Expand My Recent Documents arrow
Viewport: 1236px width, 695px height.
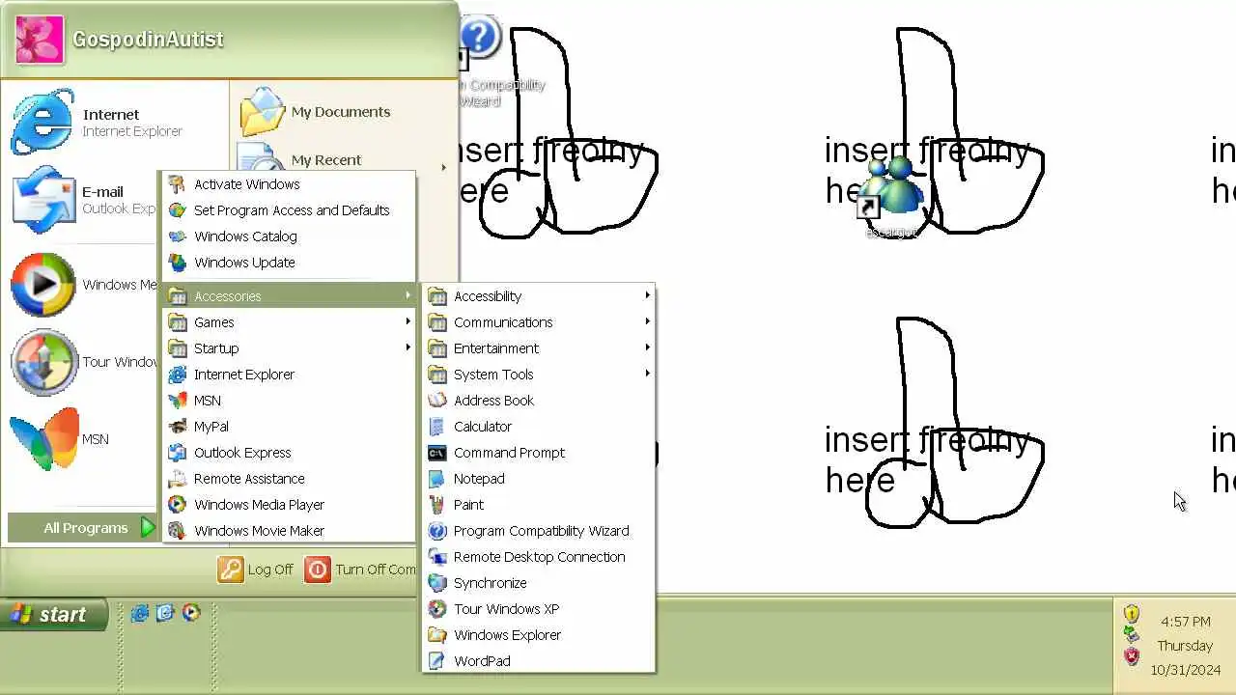pyautogui.click(x=443, y=167)
